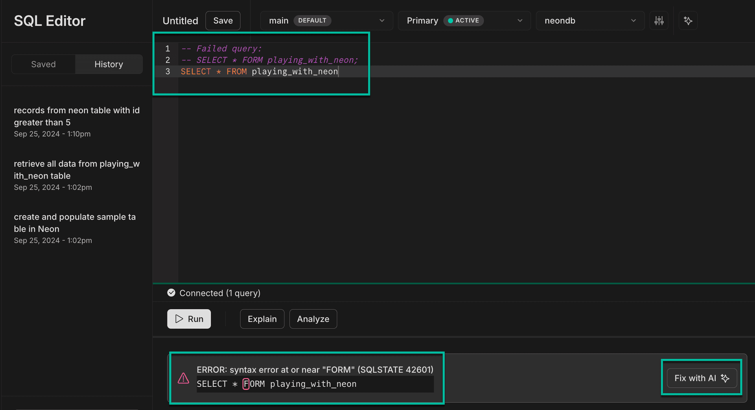Screen dimensions: 755x410
Task: Switch to the History tab
Action: pos(109,64)
